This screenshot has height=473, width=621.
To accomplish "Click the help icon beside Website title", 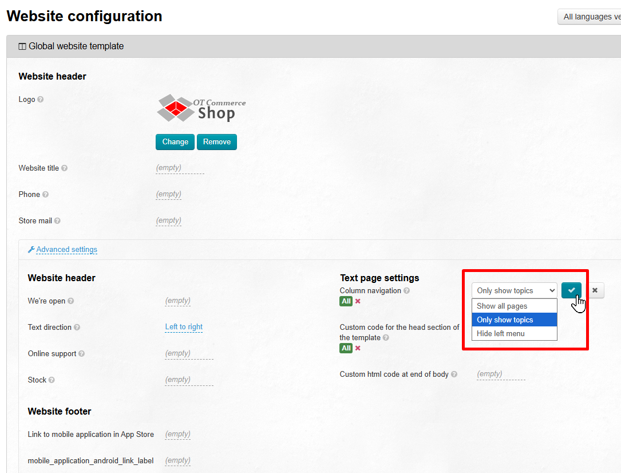I will pos(64,168).
